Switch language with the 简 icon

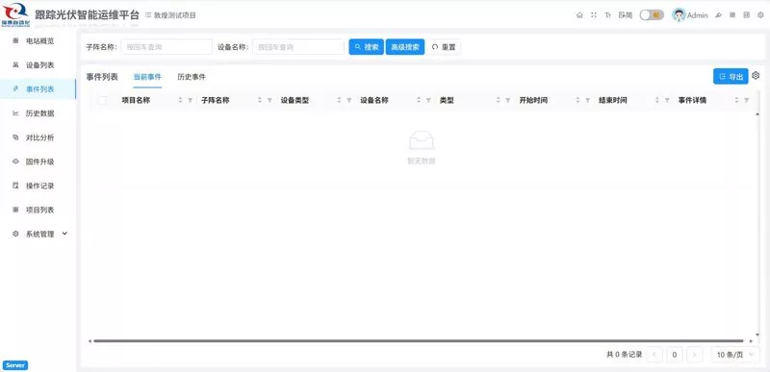coord(625,15)
